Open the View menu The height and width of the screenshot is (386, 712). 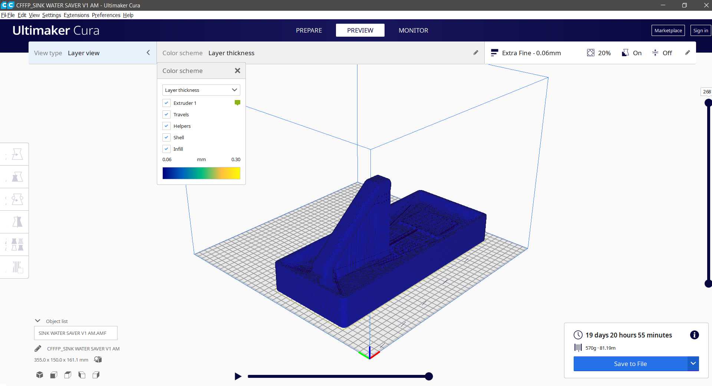click(34, 15)
